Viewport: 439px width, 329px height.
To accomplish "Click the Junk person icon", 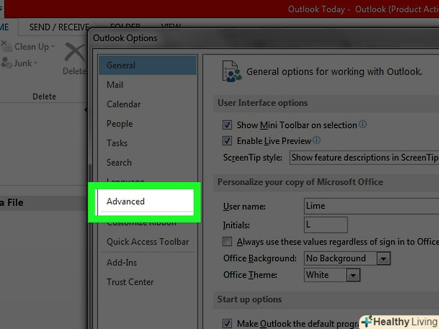I will (6, 63).
